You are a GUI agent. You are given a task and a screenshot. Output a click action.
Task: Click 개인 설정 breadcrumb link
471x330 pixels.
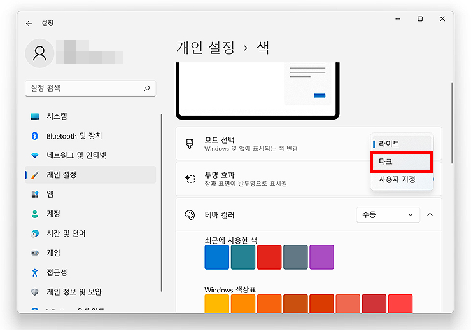[x=206, y=48]
